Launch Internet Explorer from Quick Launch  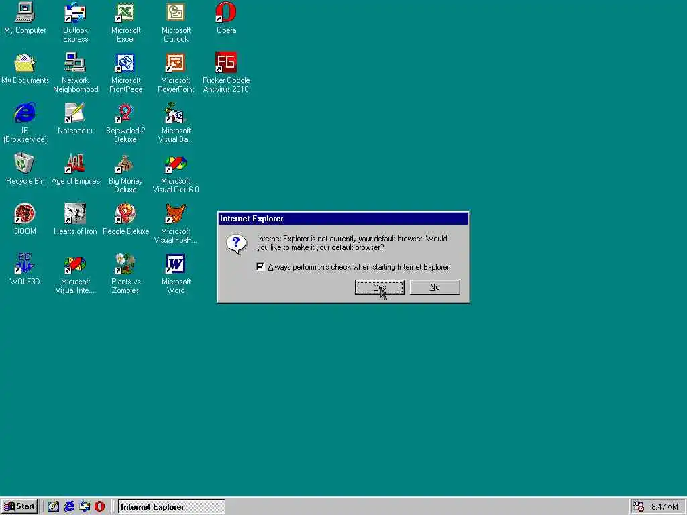(x=69, y=507)
